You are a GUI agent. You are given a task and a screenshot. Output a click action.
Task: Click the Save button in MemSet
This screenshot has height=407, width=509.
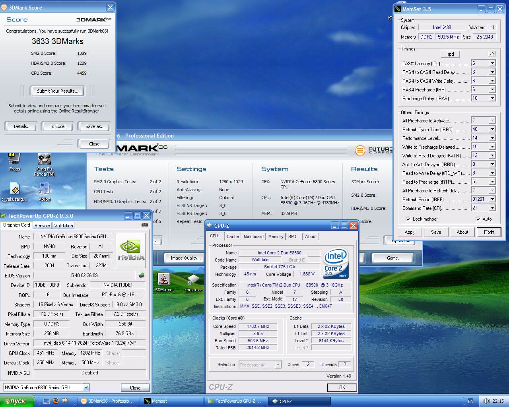[436, 232]
